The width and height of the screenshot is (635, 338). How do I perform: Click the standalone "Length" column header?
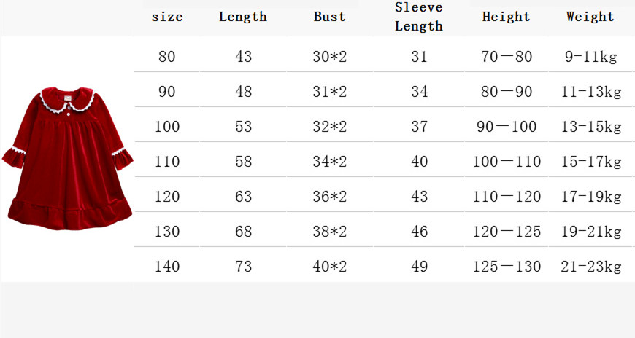(243, 17)
